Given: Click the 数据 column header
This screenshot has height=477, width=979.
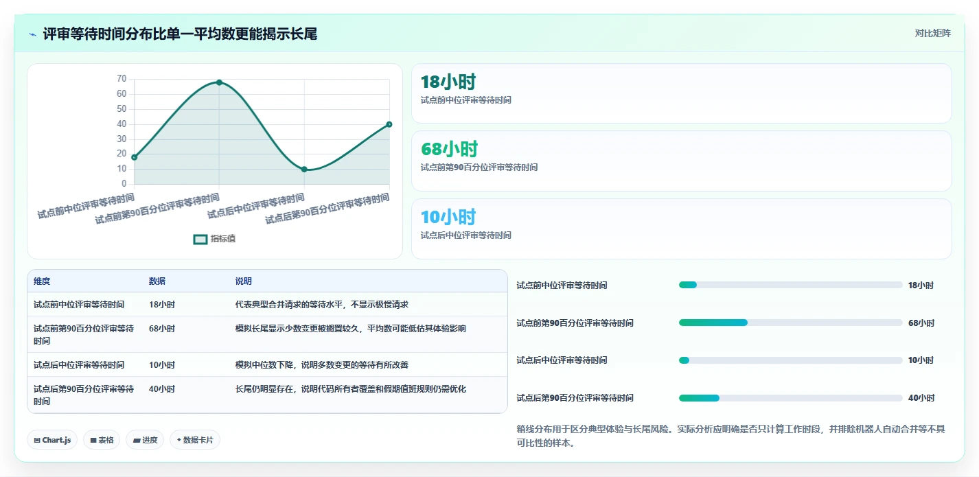Looking at the screenshot, I should click(157, 281).
